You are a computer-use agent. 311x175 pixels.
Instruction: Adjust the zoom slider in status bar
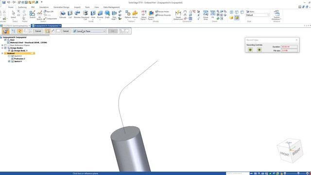(x=298, y=174)
